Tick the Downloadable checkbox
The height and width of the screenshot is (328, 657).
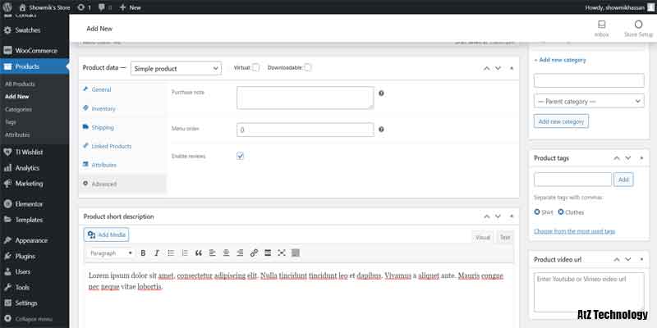[307, 68]
